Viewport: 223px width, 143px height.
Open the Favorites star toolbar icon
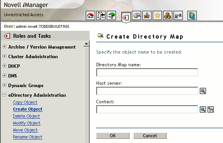click(157, 15)
